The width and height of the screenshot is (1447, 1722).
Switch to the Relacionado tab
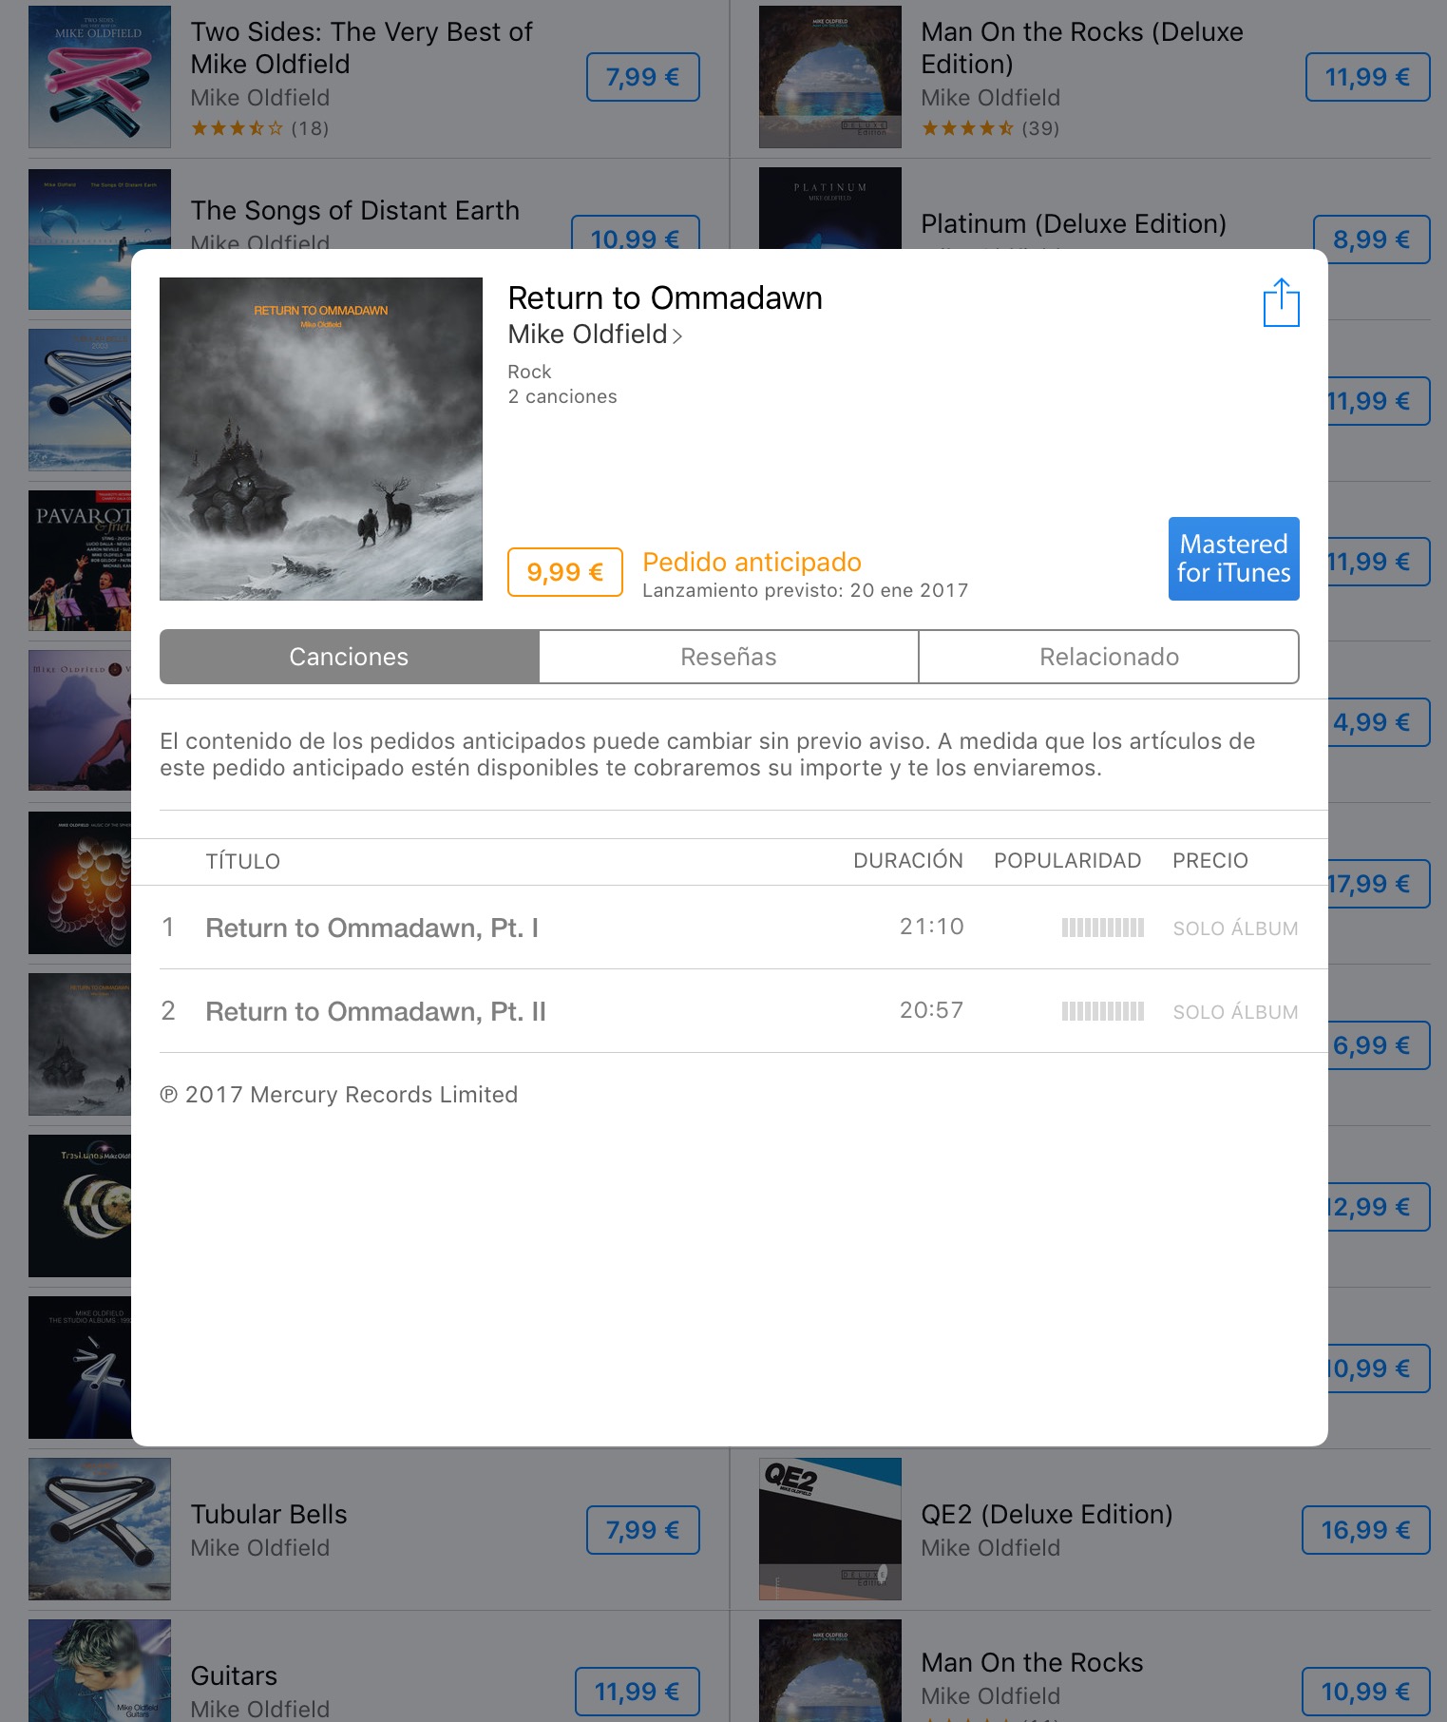pos(1109,657)
